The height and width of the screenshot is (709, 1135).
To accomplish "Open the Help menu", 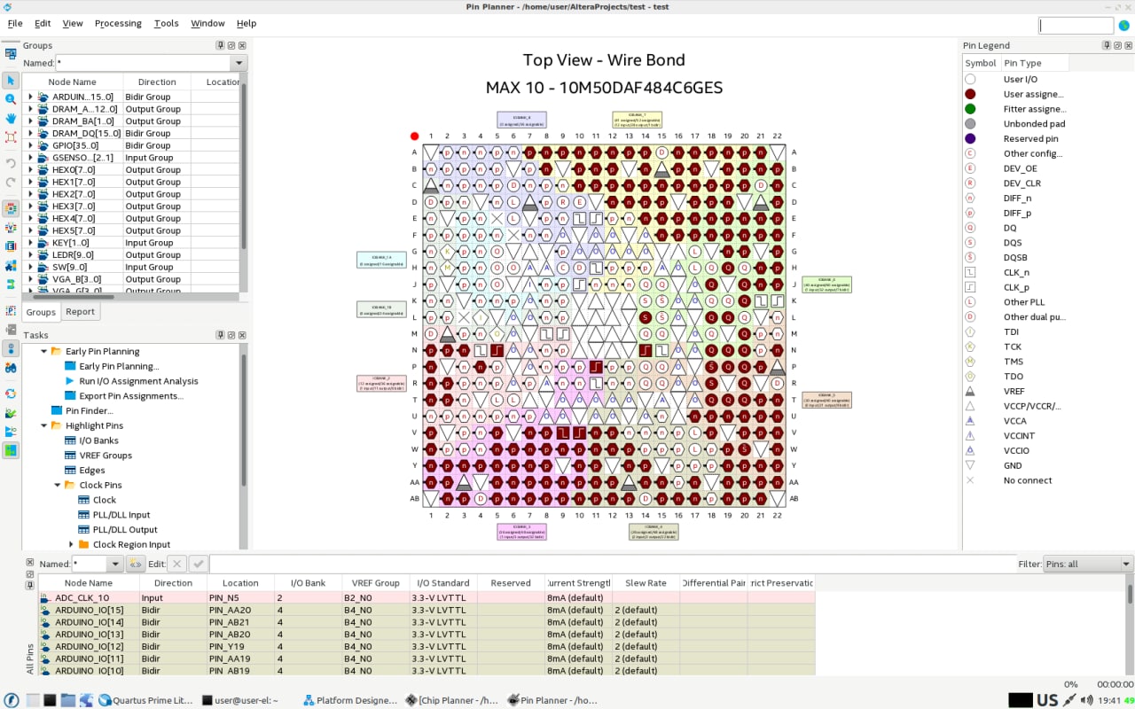I will (247, 23).
